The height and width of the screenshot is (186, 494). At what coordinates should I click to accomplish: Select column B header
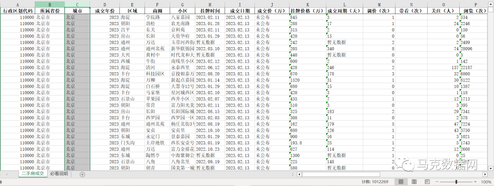(x=50, y=5)
